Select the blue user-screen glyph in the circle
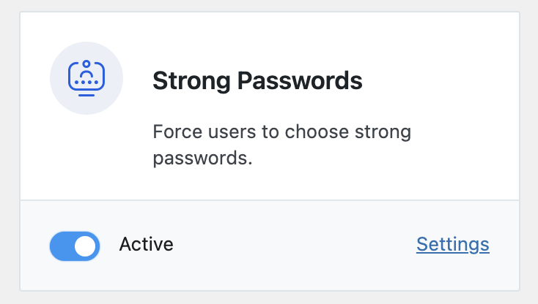This screenshot has width=538, height=304. [86, 78]
